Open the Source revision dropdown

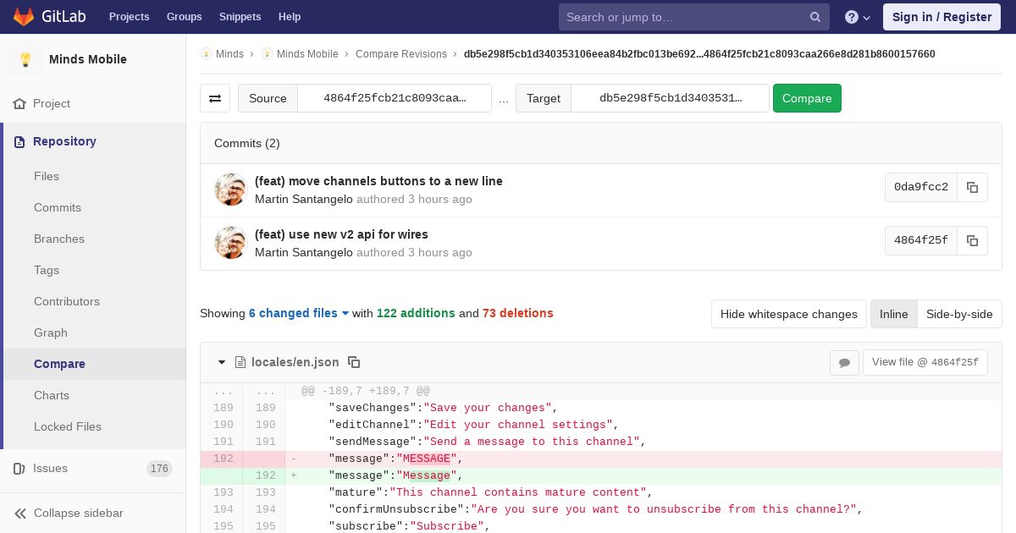click(395, 98)
